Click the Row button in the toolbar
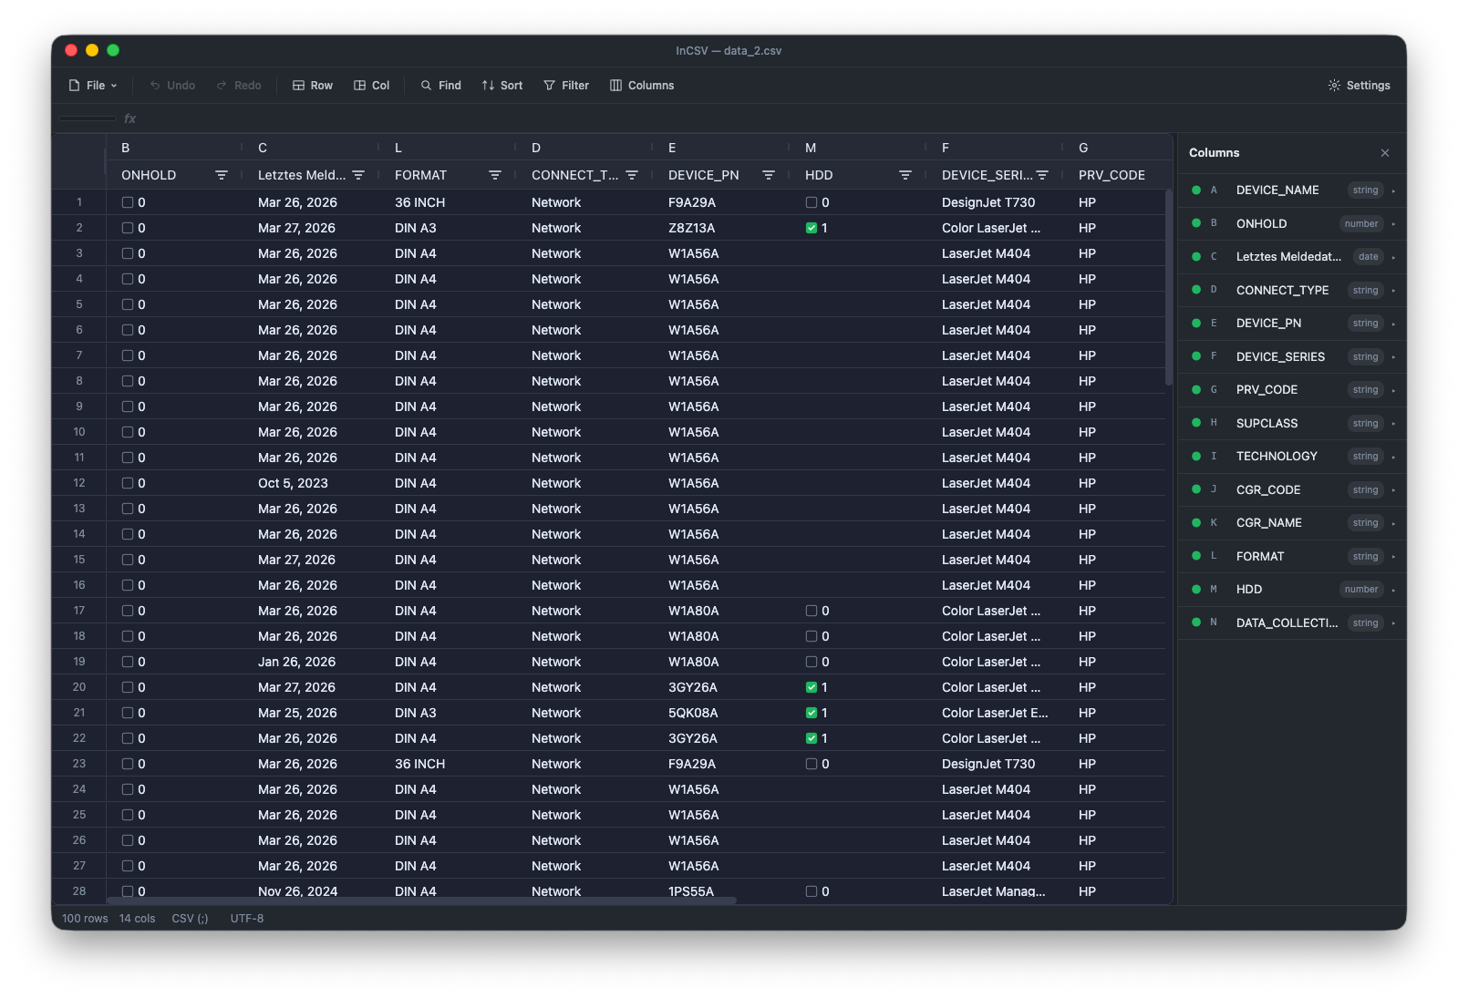1458x998 pixels. (312, 86)
